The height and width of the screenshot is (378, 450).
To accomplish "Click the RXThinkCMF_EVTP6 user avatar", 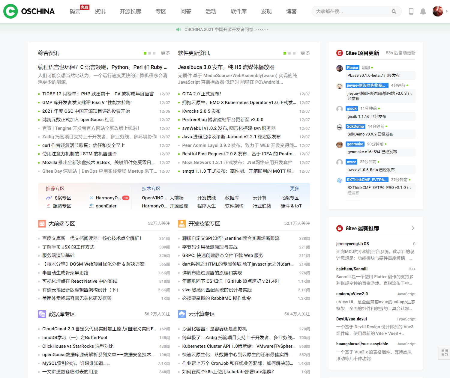I will coord(340,180).
